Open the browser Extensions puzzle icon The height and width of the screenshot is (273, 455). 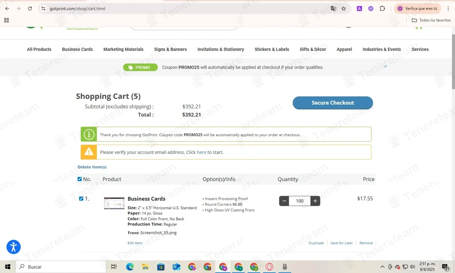coord(382,8)
